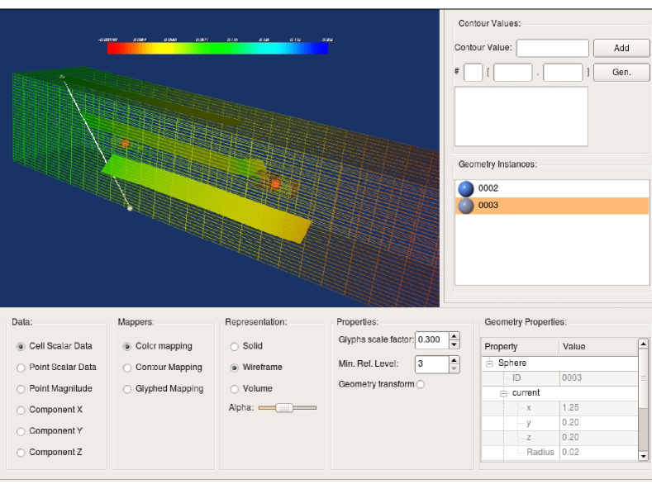Decrease Min. Ref. Level with down arrow

click(x=454, y=368)
